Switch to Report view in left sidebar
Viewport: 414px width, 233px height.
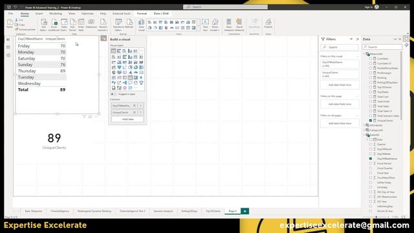[x=8, y=39]
